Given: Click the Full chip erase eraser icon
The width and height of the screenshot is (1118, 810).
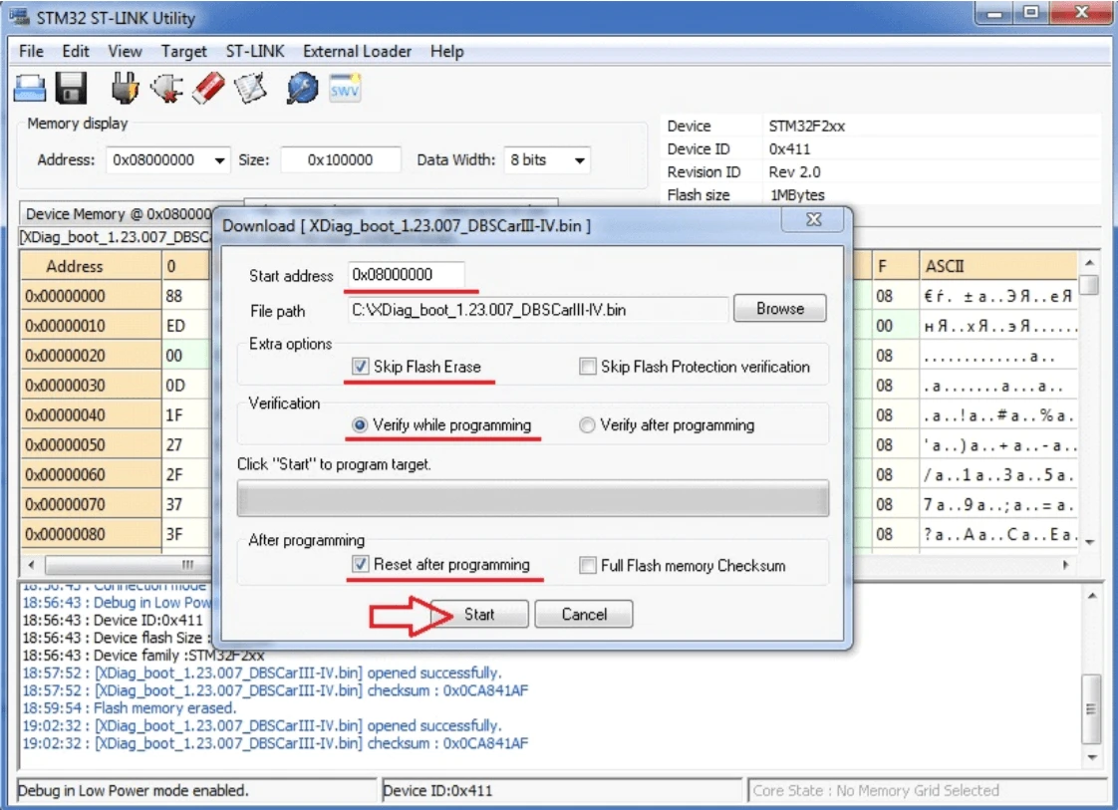Looking at the screenshot, I should pos(209,89).
